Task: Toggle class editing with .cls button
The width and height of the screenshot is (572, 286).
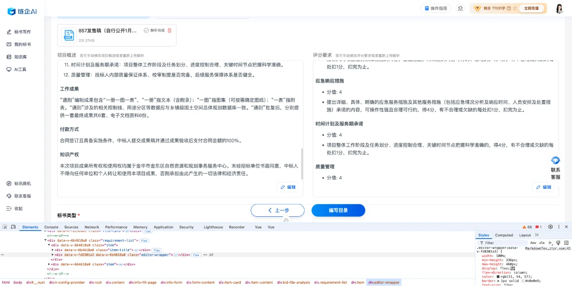Action: tap(542, 243)
